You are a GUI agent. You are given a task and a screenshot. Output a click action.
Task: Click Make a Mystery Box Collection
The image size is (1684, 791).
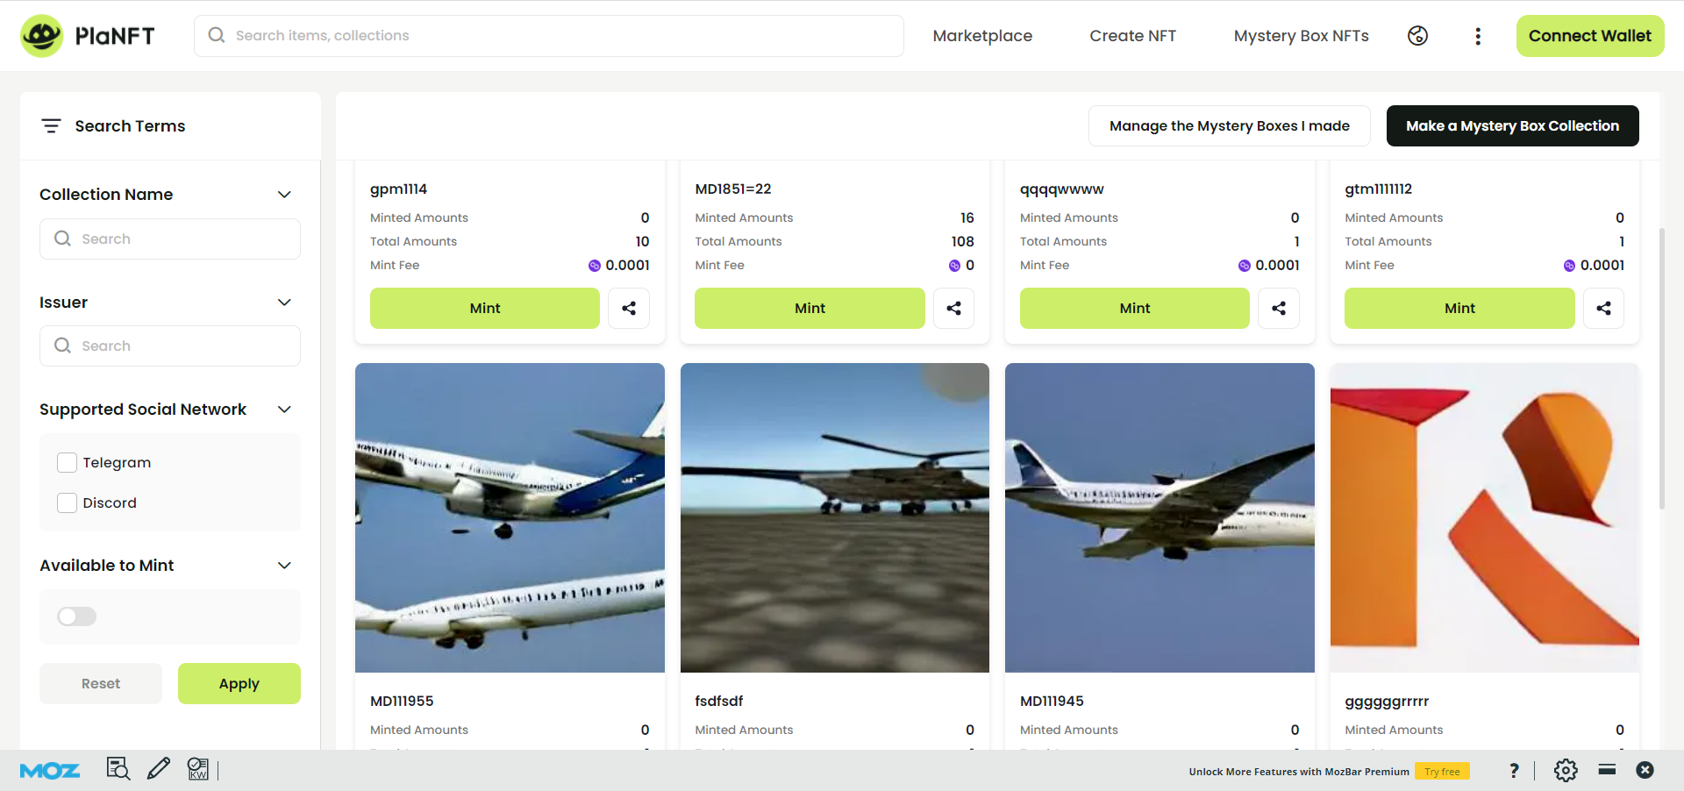[x=1512, y=126]
